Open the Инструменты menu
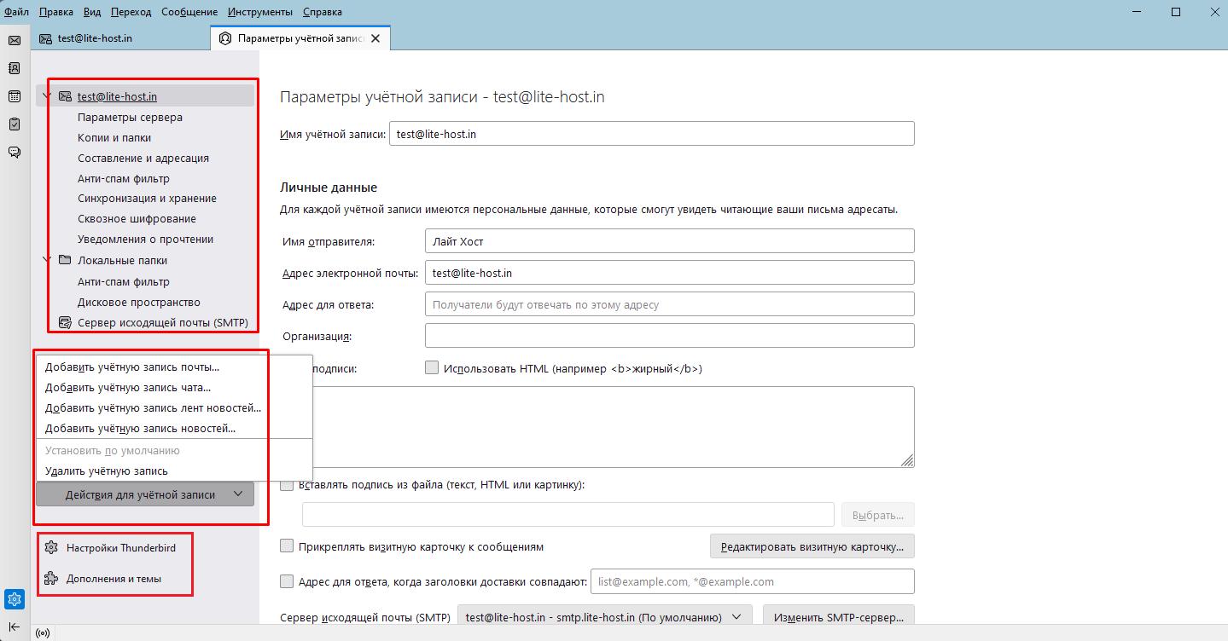 click(260, 12)
